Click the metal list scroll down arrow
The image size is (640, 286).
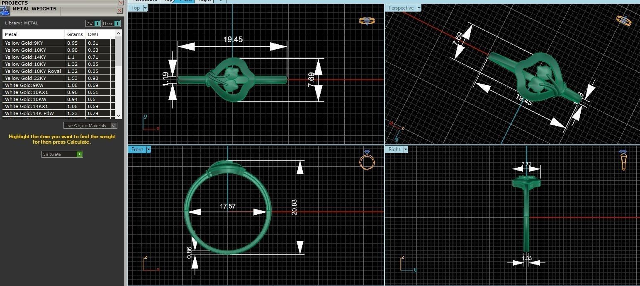tap(119, 115)
